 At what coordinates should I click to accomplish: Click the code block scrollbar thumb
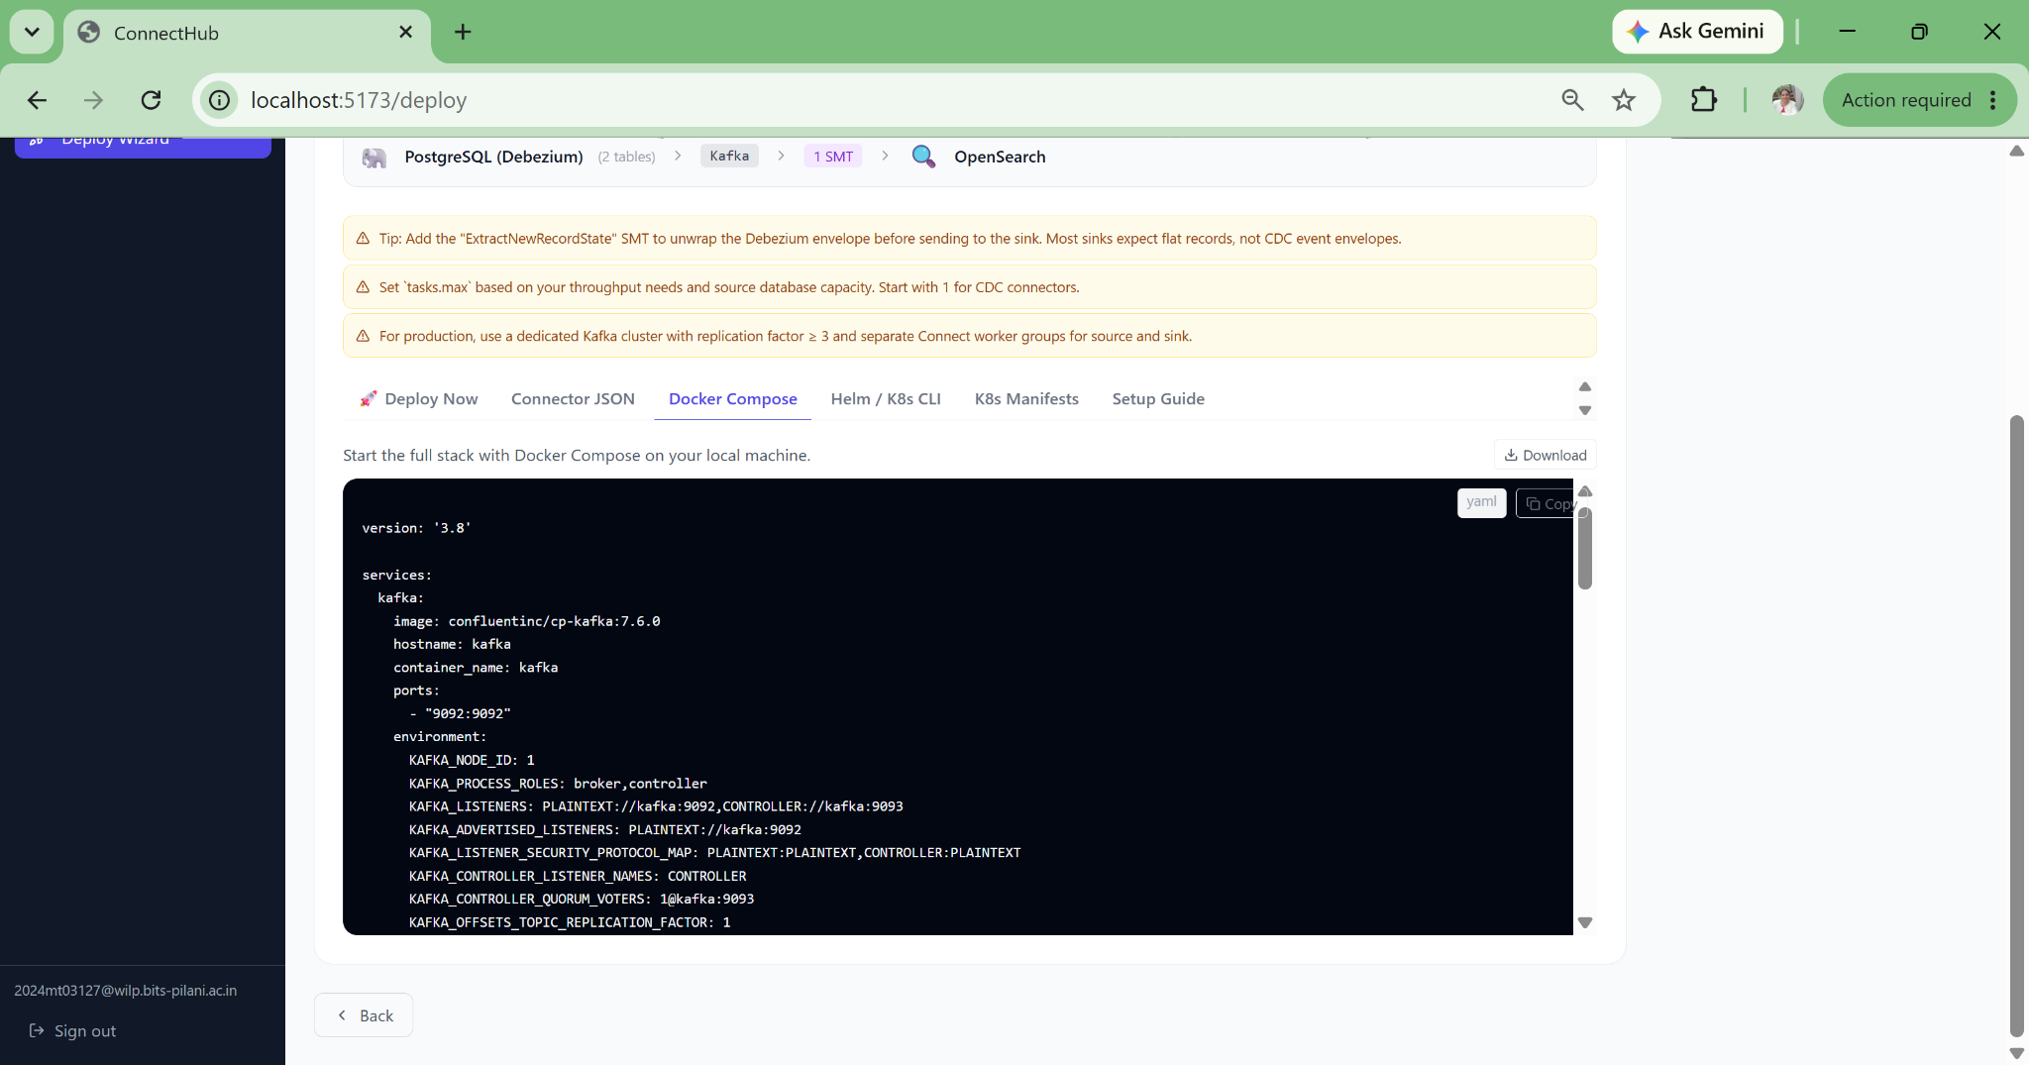(1585, 549)
